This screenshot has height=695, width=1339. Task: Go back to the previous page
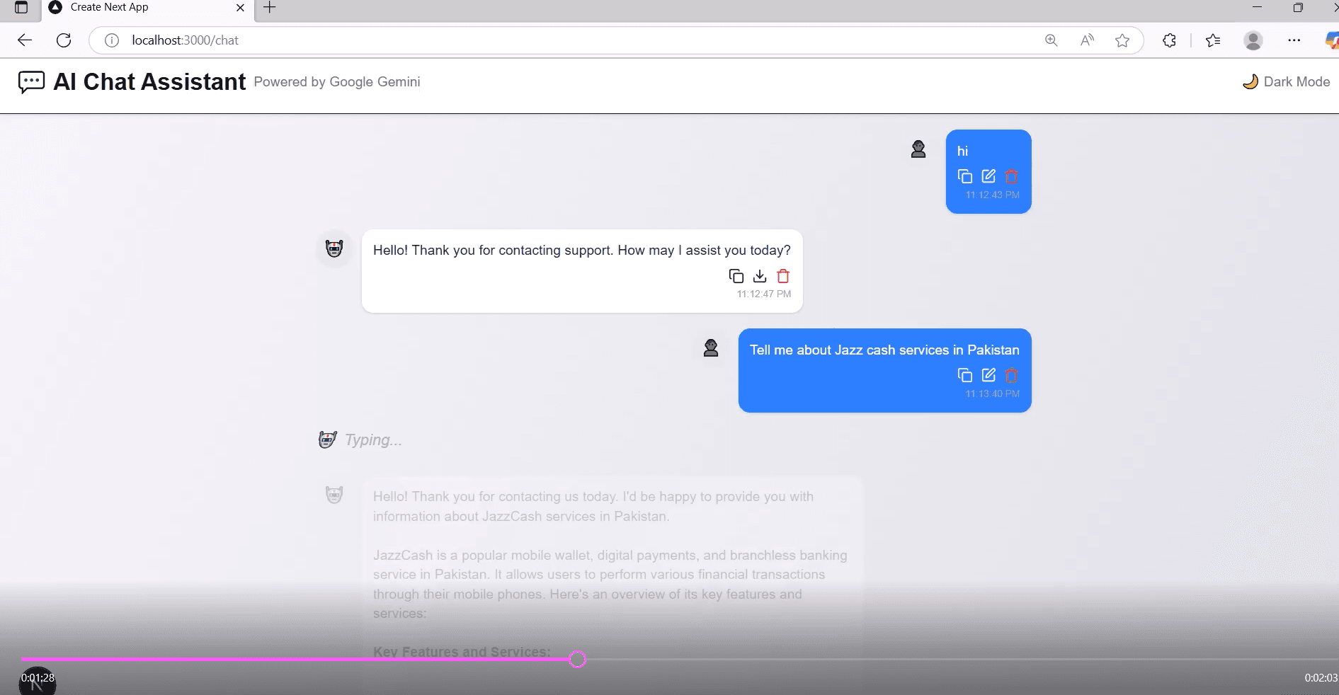point(25,40)
